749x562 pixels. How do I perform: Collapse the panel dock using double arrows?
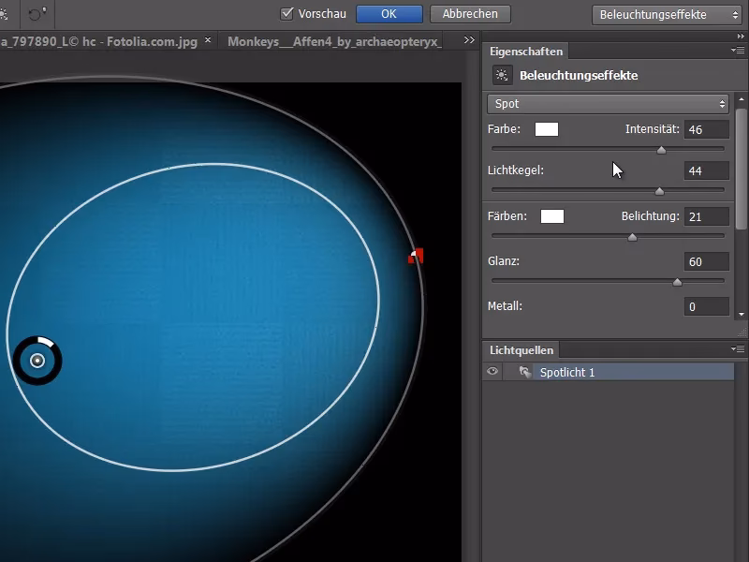pyautogui.click(x=741, y=36)
